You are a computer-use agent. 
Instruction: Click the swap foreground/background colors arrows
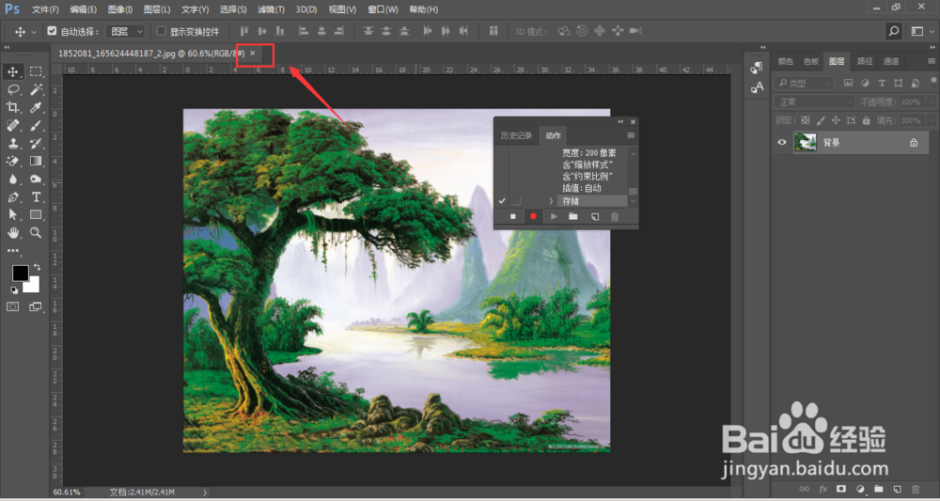pos(38,267)
